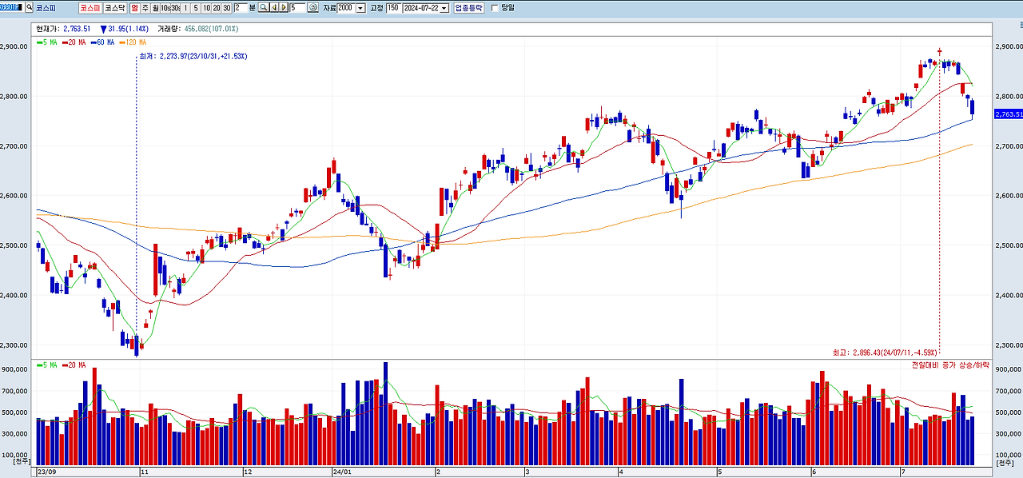Click the 5 MA legend in price chart
This screenshot has width=1023, height=478.
(x=47, y=42)
